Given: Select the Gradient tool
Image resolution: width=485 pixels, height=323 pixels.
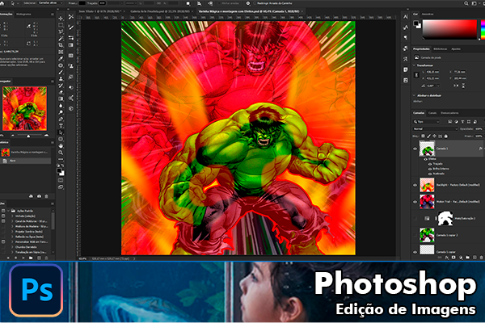Looking at the screenshot, I should (61, 99).
